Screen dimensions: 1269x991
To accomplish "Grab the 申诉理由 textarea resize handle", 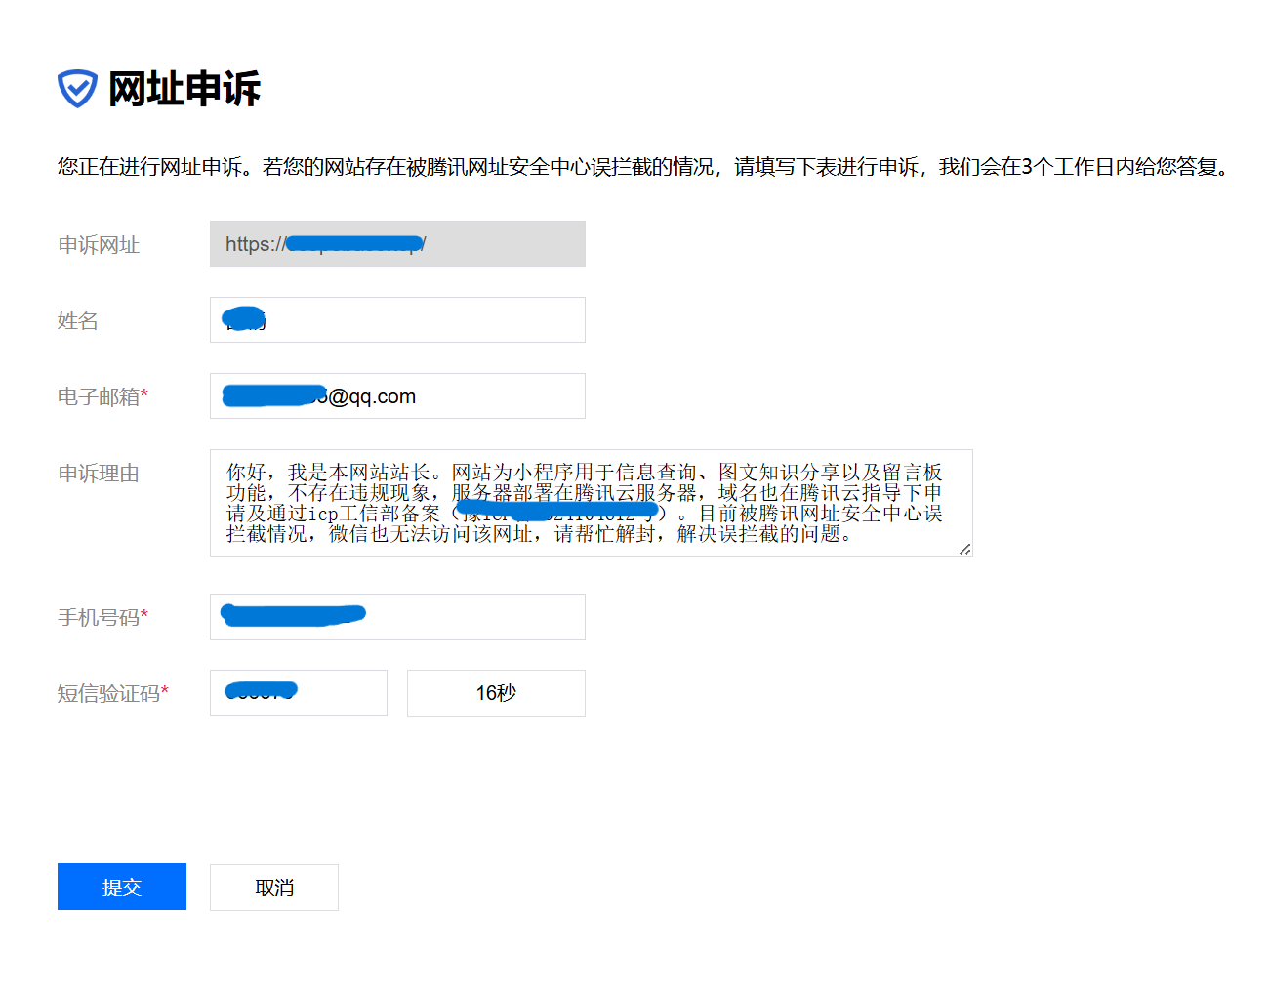I will pos(964,549).
